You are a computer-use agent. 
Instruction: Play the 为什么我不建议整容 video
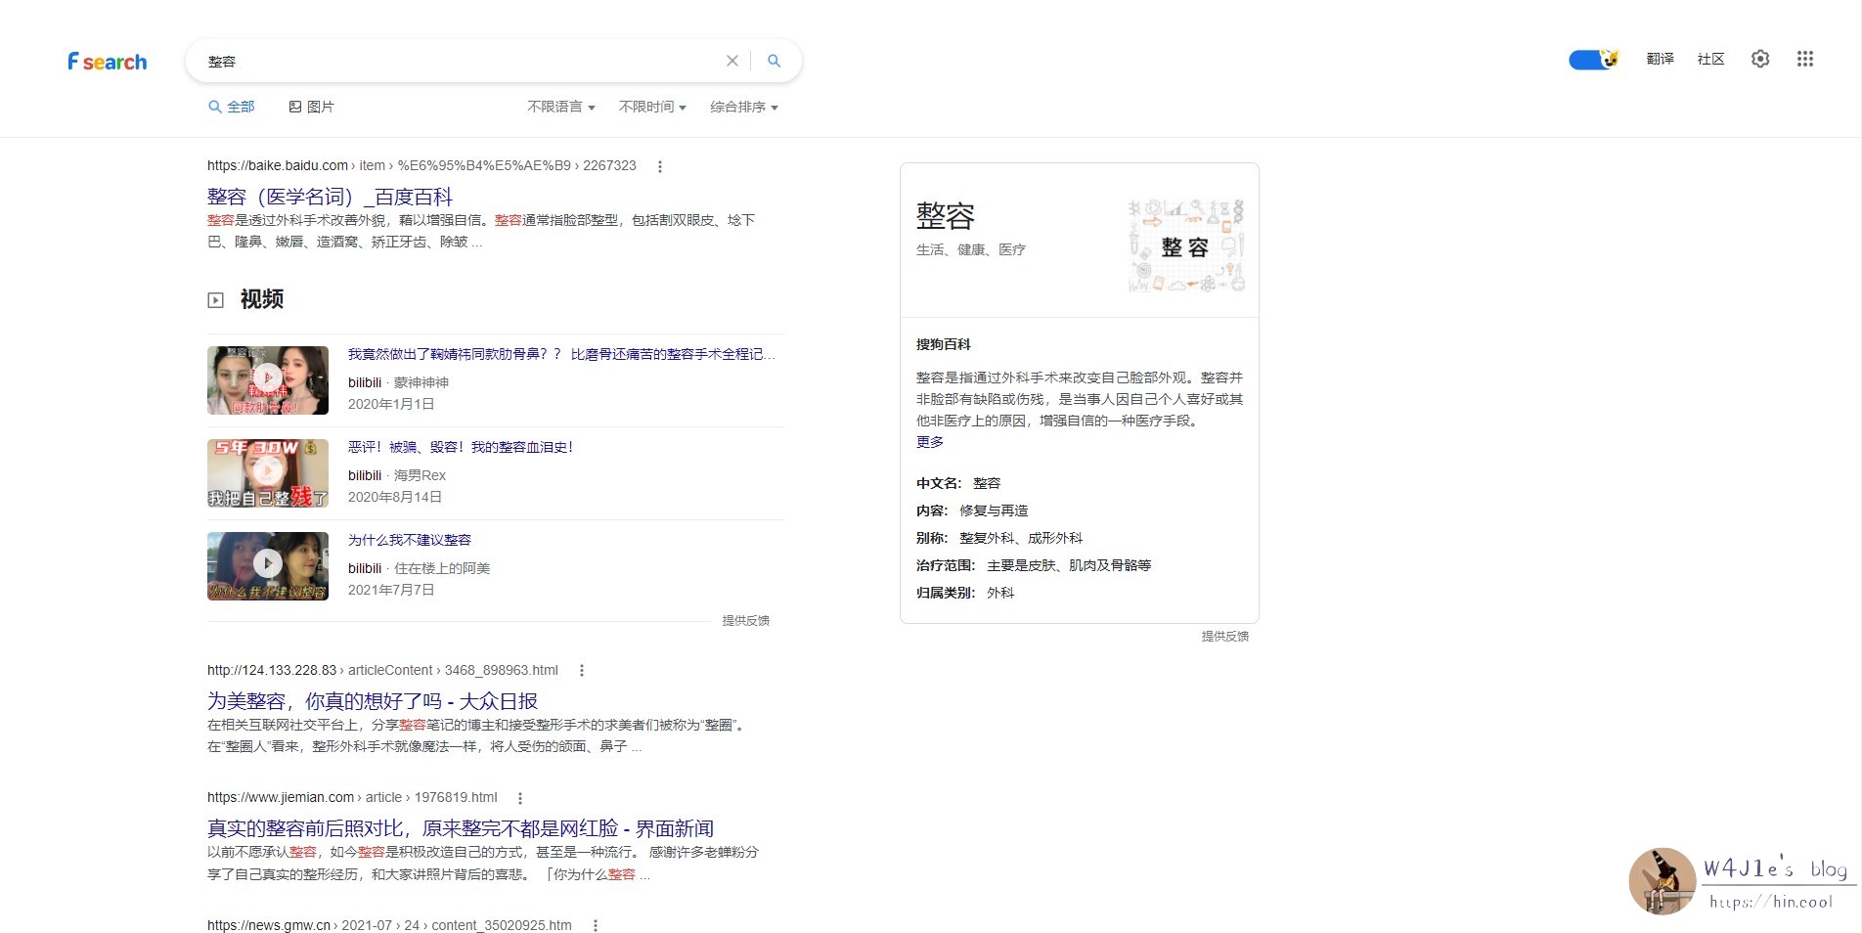pos(267,565)
